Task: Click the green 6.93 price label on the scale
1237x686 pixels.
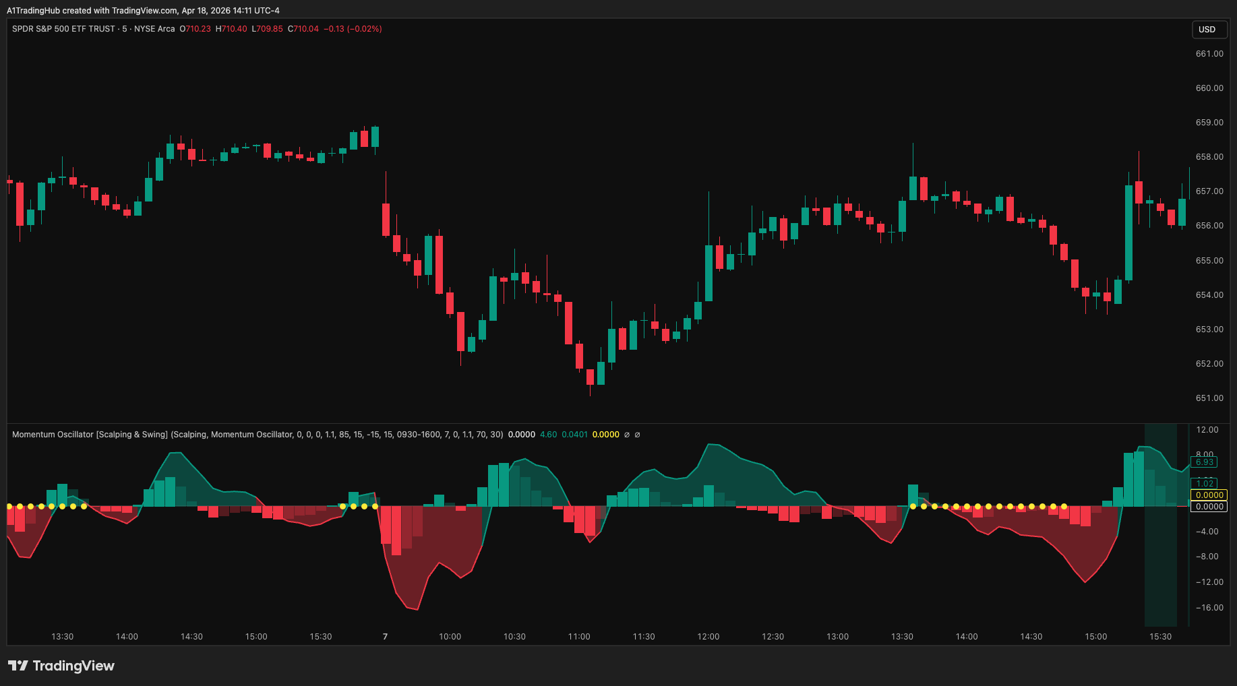Action: [x=1204, y=462]
